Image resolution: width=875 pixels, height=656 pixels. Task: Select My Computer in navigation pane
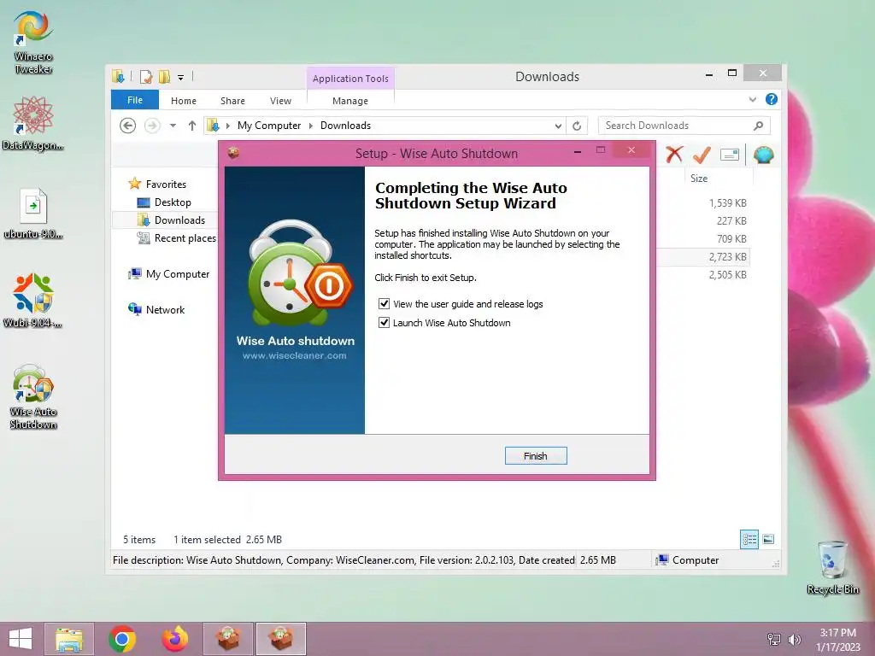(x=178, y=274)
